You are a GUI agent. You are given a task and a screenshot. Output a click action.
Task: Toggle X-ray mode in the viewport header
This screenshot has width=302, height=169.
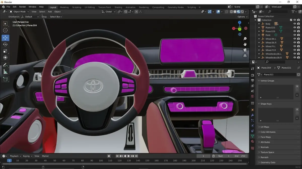tap(226, 12)
